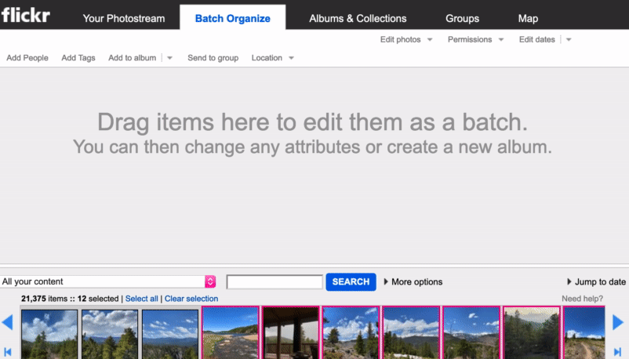The width and height of the screenshot is (629, 359).
Task: Switch to the Map tab
Action: tap(528, 19)
